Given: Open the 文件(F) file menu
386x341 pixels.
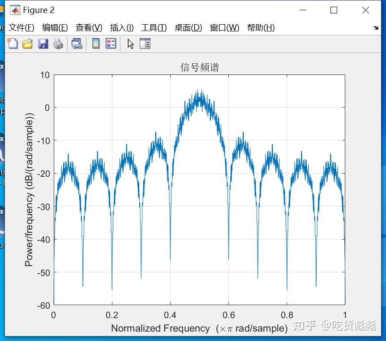Looking at the screenshot, I should coord(21,27).
